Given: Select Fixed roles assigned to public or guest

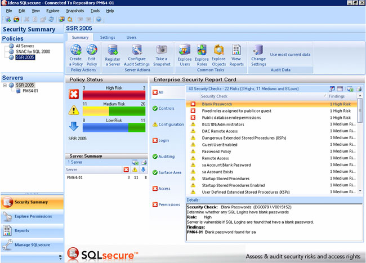Looking at the screenshot, I should pyautogui.click(x=272, y=111).
